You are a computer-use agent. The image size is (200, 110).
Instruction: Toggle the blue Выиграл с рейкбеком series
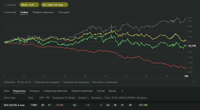pos(105,82)
